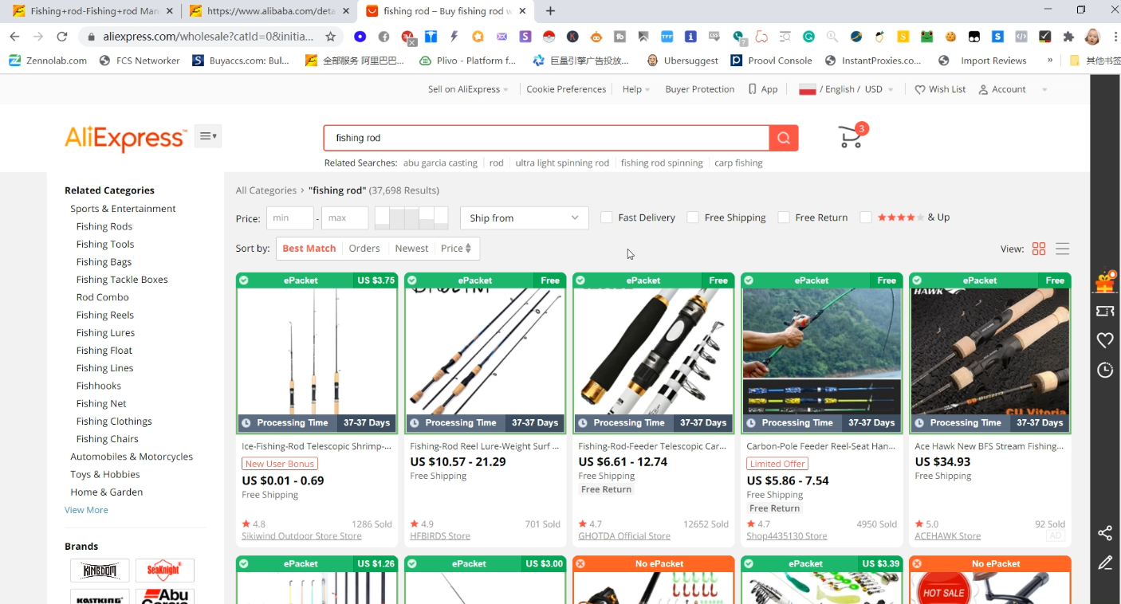
Task: Enable Free Shipping checkbox
Action: click(x=693, y=218)
